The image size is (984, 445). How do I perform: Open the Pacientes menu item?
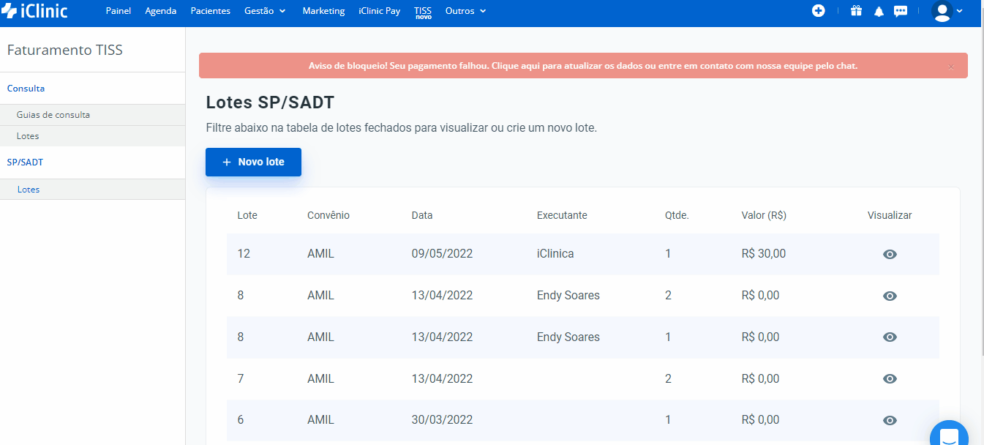[210, 11]
